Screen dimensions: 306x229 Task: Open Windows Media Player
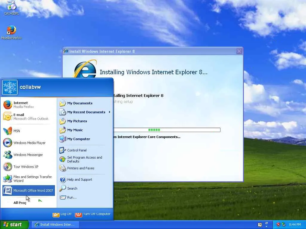coord(28,143)
